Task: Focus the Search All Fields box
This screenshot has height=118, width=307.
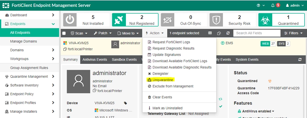Action: click(257, 33)
